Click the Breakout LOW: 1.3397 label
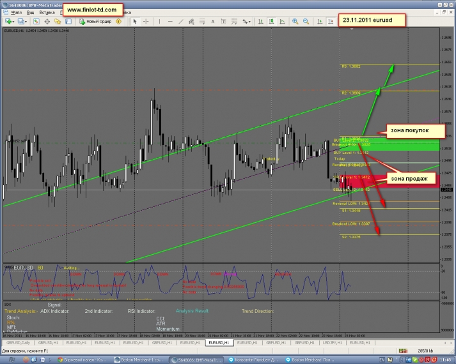This screenshot has width=456, height=364. 351,224
